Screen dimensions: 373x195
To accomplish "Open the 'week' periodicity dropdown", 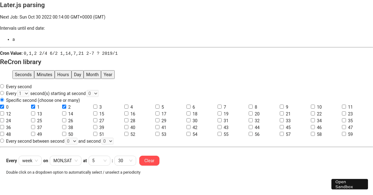I will point(30,160).
